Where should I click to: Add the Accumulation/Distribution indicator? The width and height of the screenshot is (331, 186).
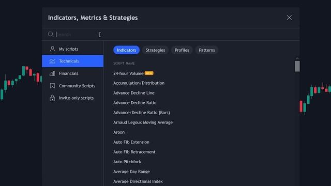click(139, 83)
